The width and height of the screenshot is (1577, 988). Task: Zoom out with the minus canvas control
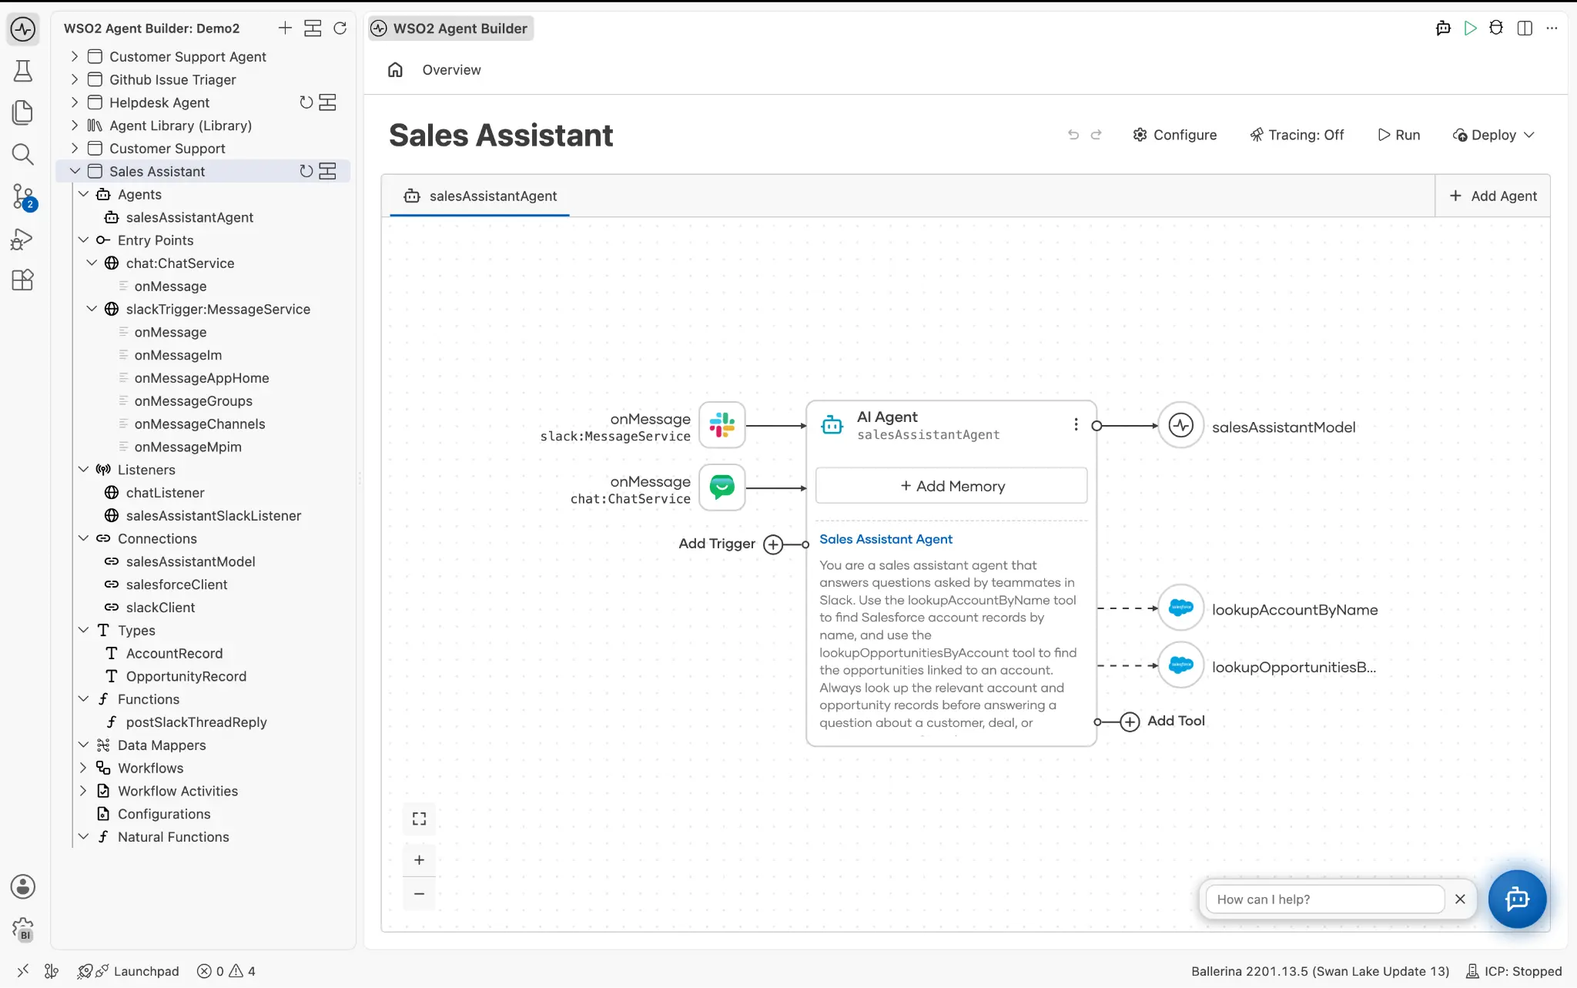click(x=419, y=893)
